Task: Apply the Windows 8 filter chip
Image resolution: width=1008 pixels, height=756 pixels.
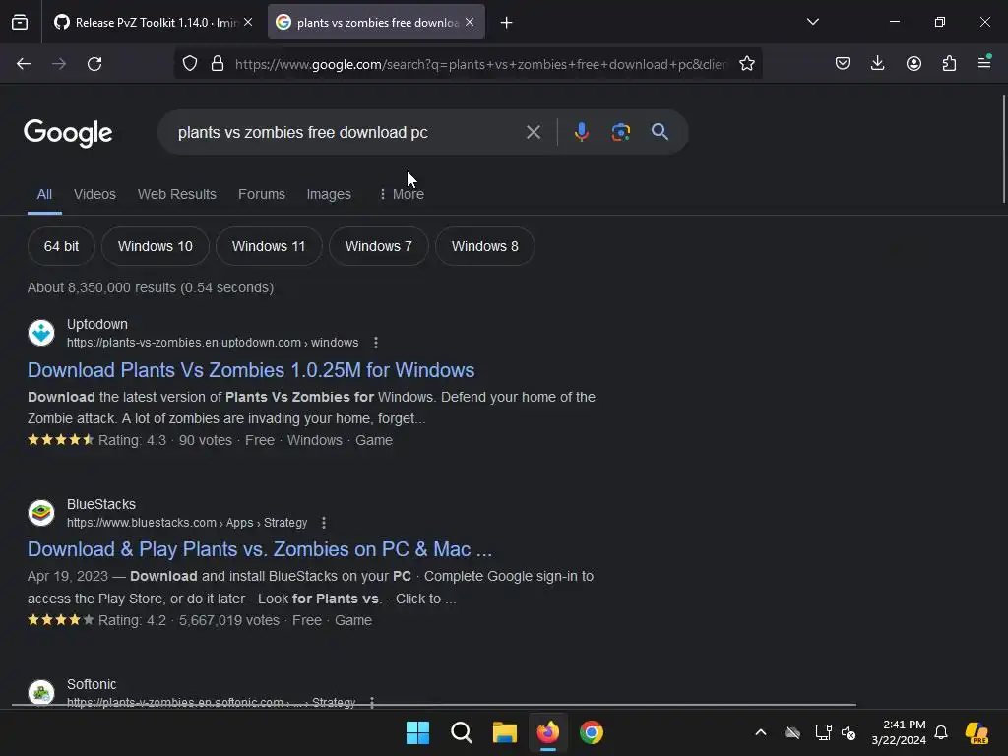Action: point(484,246)
